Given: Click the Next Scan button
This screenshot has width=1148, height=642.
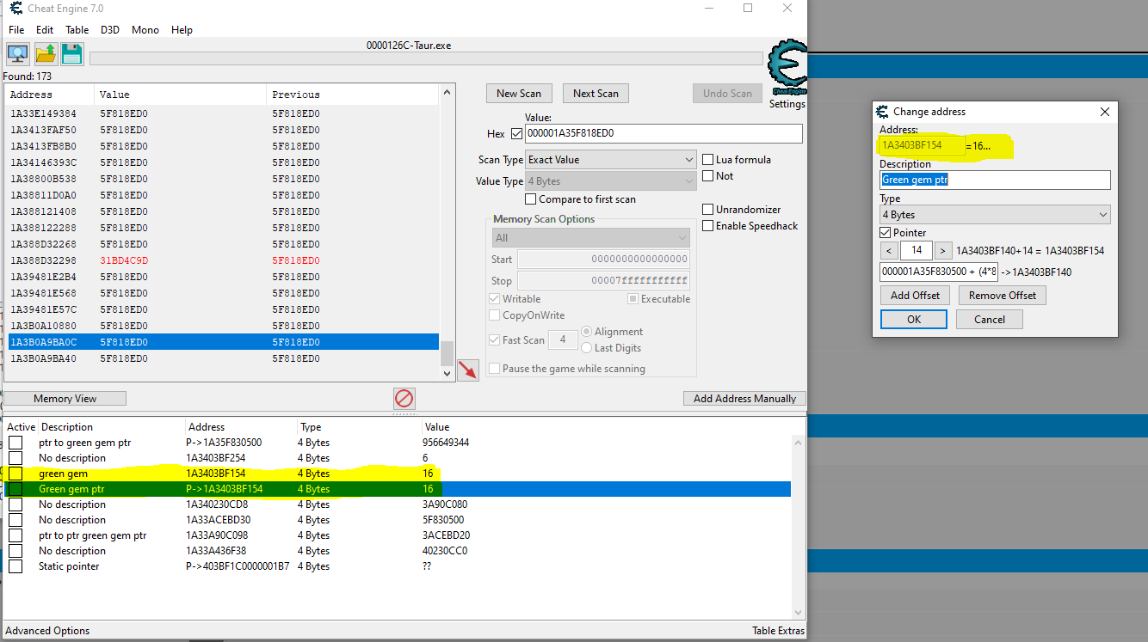Looking at the screenshot, I should coord(596,94).
